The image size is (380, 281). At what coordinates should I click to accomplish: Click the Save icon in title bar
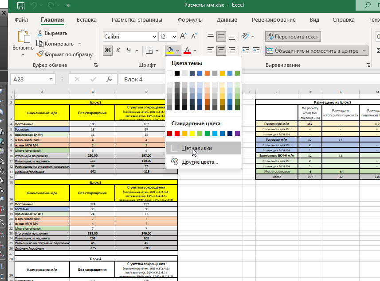tap(21, 5)
